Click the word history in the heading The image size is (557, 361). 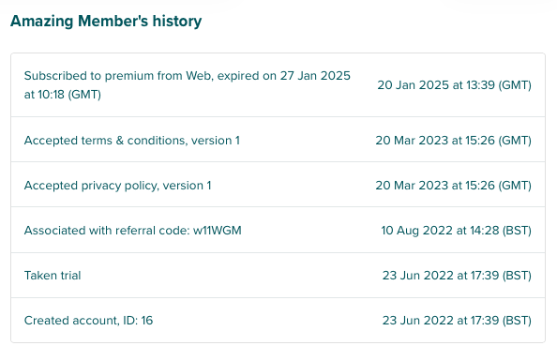point(177,21)
